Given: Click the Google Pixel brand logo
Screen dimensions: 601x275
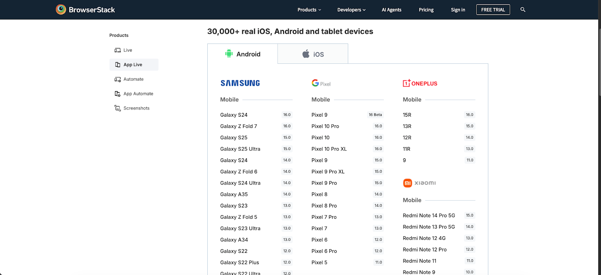Looking at the screenshot, I should point(321,83).
